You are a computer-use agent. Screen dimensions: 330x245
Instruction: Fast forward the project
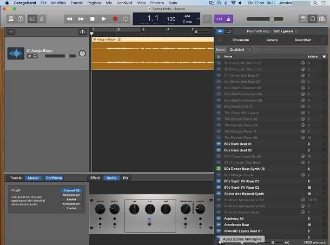pos(81,19)
